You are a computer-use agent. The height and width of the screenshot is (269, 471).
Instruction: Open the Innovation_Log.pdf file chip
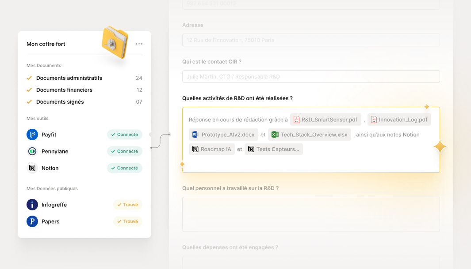(x=399, y=120)
